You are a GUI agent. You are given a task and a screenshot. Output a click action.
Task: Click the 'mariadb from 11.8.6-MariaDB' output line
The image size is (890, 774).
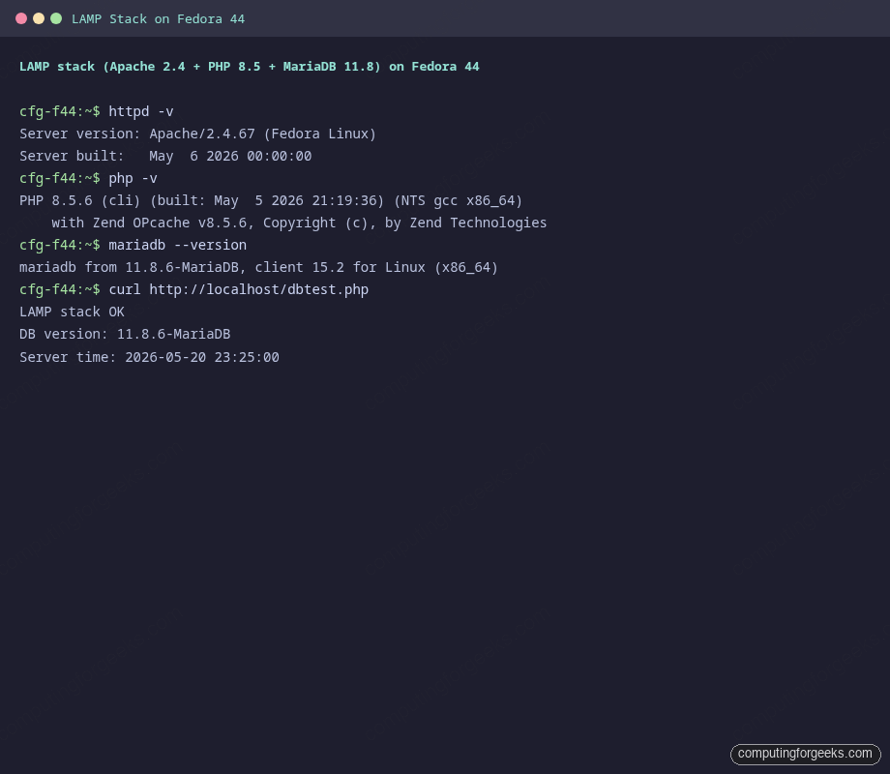pyautogui.click(x=258, y=267)
